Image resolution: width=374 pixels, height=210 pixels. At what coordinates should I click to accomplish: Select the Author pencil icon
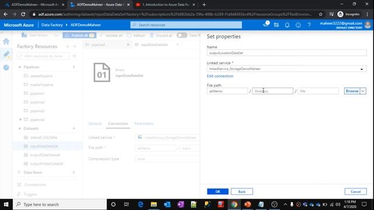click(x=6, y=54)
